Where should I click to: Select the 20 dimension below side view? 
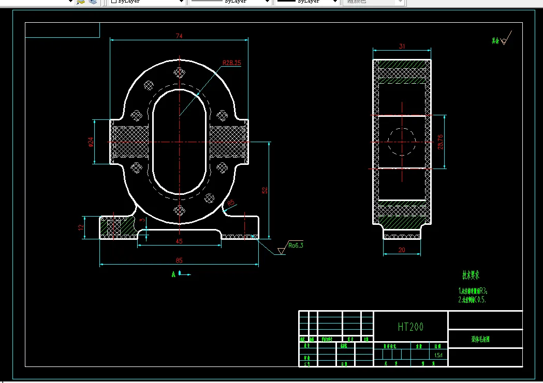pyautogui.click(x=402, y=250)
